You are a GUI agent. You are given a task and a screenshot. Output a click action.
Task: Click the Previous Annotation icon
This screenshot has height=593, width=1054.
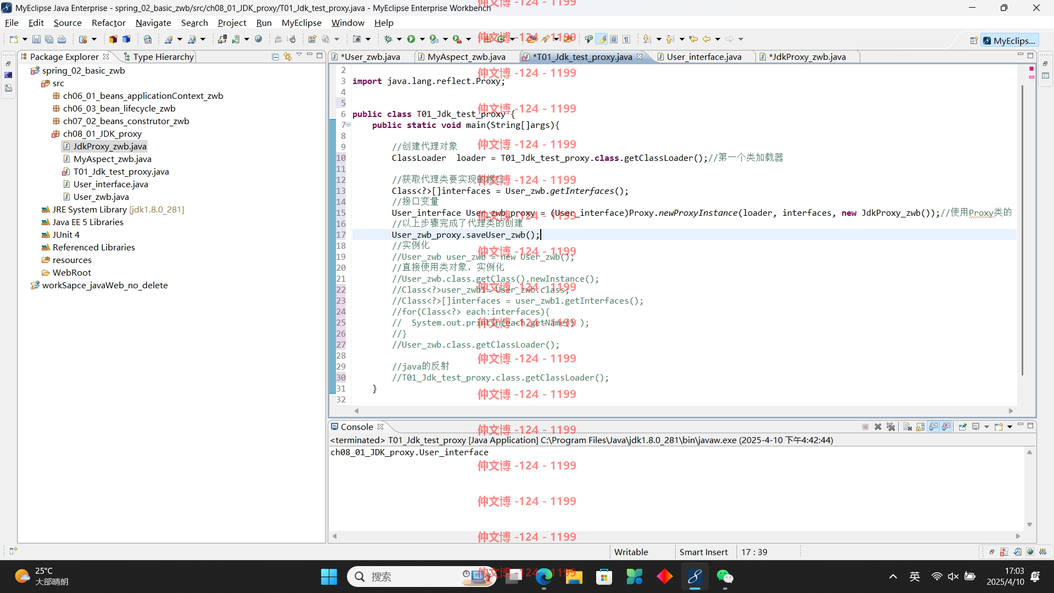(670, 39)
